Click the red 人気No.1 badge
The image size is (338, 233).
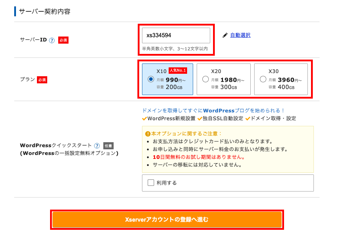click(178, 70)
